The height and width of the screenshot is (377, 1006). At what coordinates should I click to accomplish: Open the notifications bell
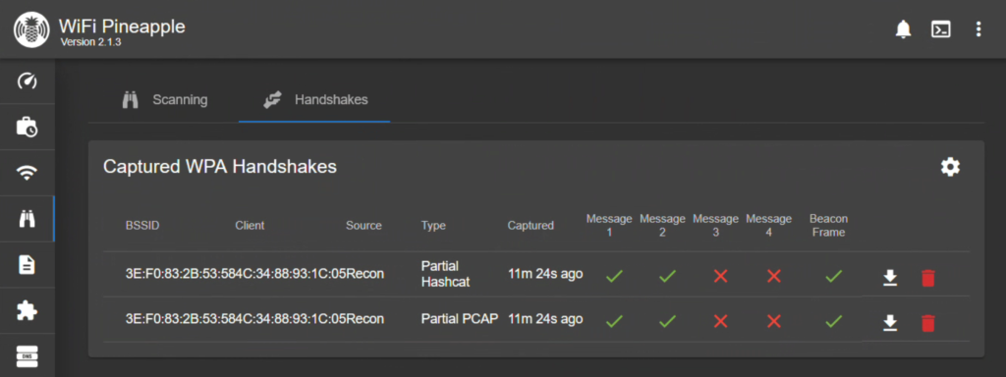903,29
